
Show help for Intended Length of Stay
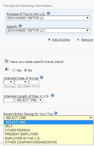point(52,95)
